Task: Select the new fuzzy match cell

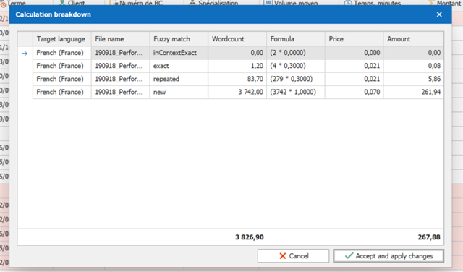Action: [179, 92]
